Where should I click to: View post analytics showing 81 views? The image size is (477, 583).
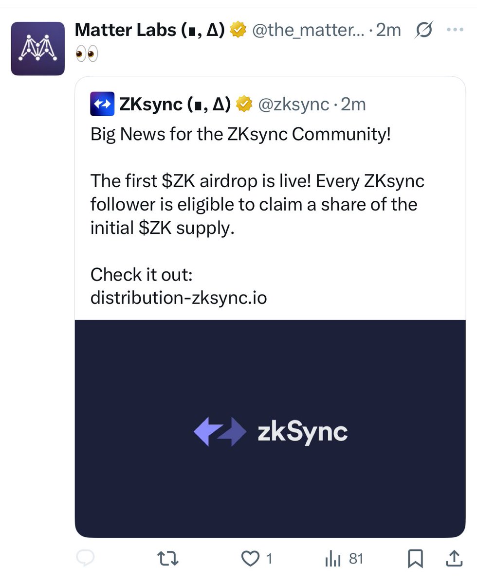[x=344, y=559]
